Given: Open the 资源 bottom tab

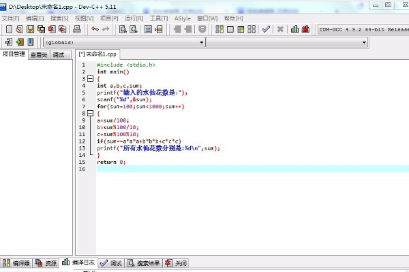Looking at the screenshot, I should point(46,263).
